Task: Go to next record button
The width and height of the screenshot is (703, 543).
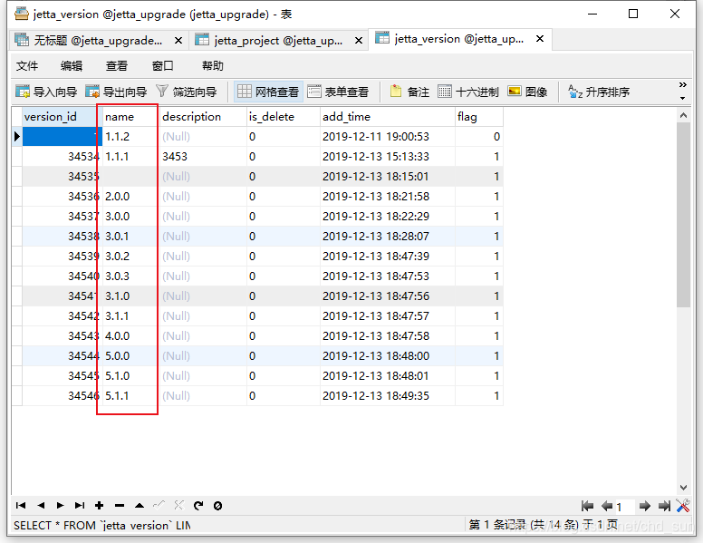Action: (x=60, y=506)
